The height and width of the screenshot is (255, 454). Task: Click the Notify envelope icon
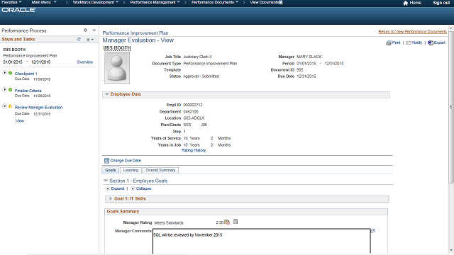[x=409, y=42]
